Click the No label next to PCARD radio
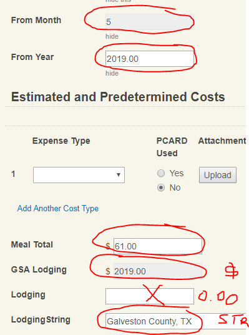Image resolution: width=249 pixels, height=335 pixels. point(175,187)
